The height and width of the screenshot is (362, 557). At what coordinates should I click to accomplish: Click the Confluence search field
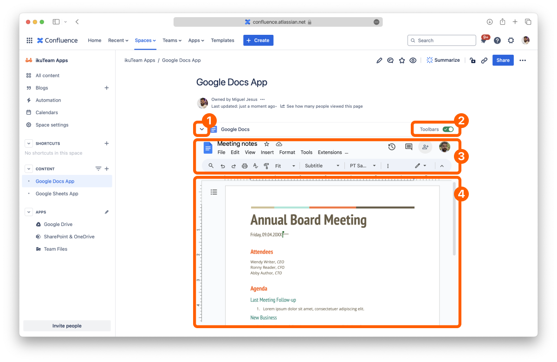click(x=442, y=40)
